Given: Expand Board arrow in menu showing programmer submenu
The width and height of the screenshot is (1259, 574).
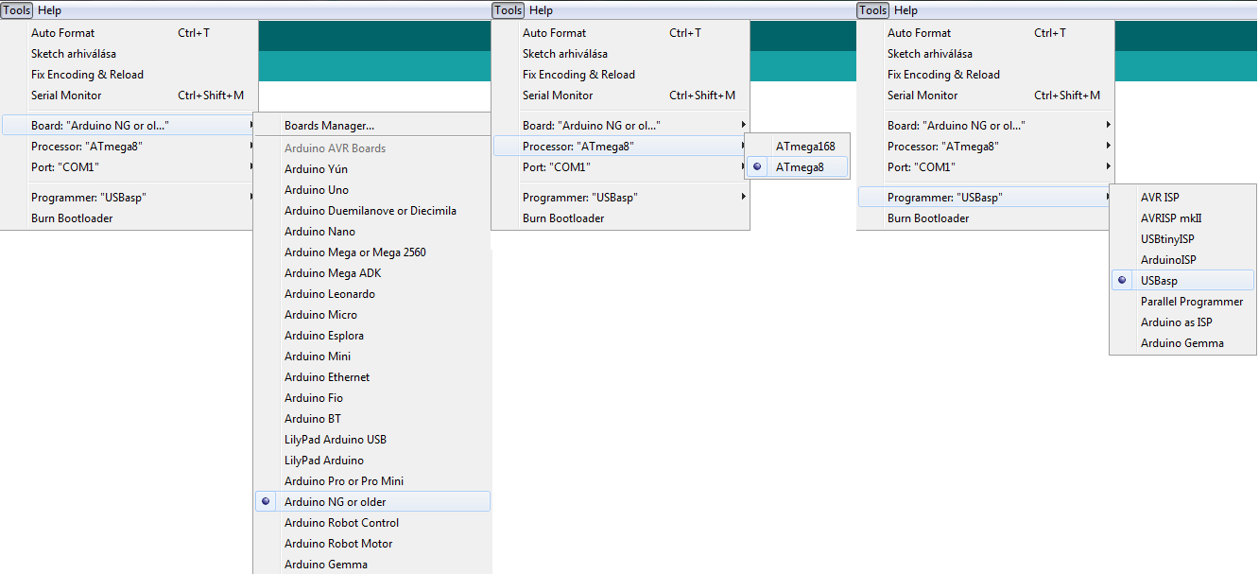Looking at the screenshot, I should [1108, 126].
